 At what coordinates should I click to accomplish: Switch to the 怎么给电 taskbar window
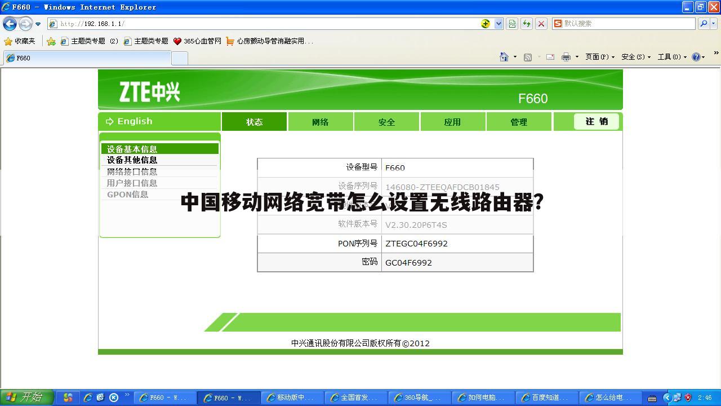pos(610,398)
